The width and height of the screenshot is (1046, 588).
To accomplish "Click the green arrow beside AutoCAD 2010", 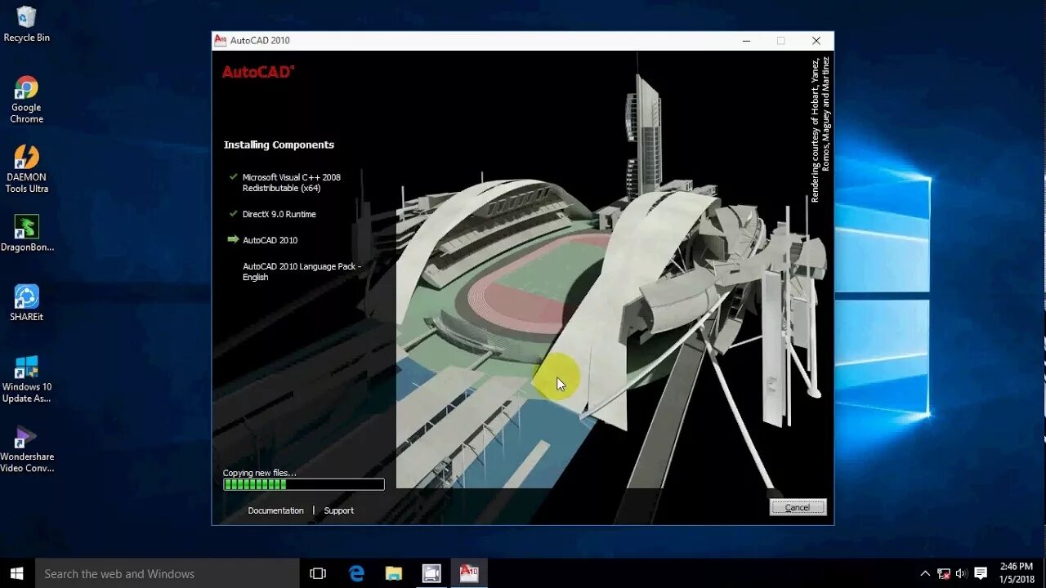I will click(233, 239).
